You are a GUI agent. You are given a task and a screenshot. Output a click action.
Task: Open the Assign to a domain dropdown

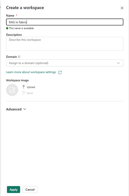point(65,63)
